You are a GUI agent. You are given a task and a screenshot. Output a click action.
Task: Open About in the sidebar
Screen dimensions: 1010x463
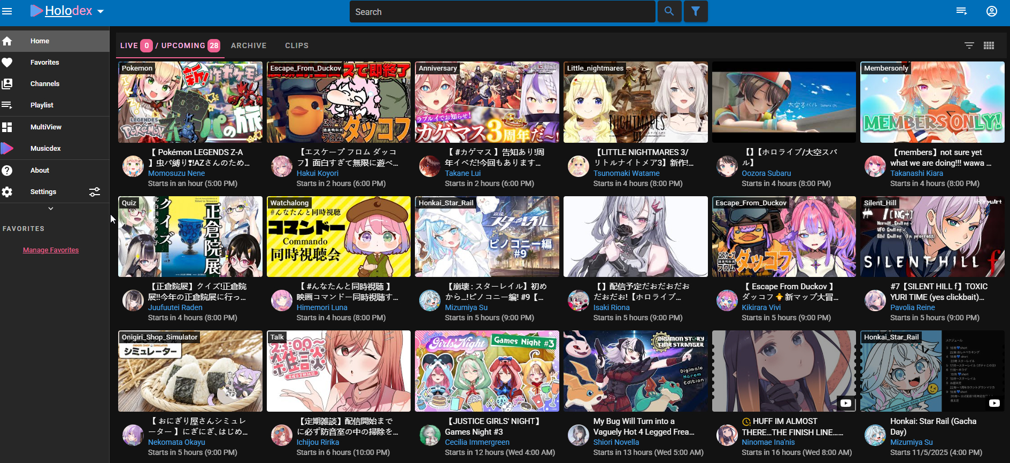pos(55,171)
